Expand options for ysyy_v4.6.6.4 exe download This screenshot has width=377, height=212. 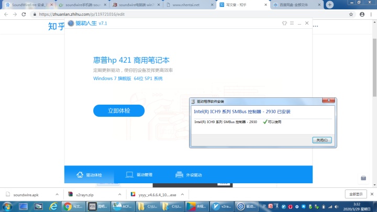tap(182, 194)
